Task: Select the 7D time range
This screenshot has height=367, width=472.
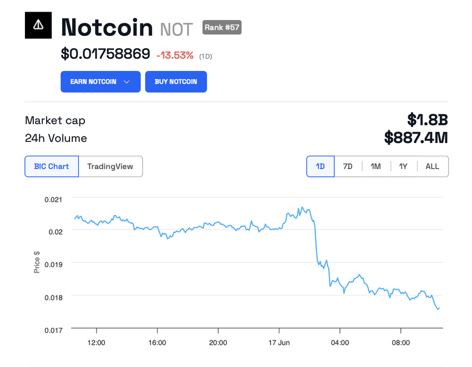Action: tap(348, 166)
